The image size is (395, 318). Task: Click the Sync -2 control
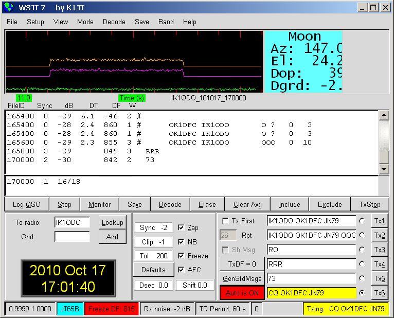pos(154,227)
